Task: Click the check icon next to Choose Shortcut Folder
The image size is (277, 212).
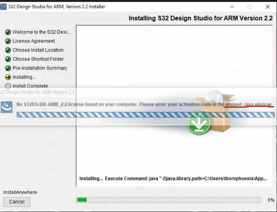Action: click(x=8, y=59)
